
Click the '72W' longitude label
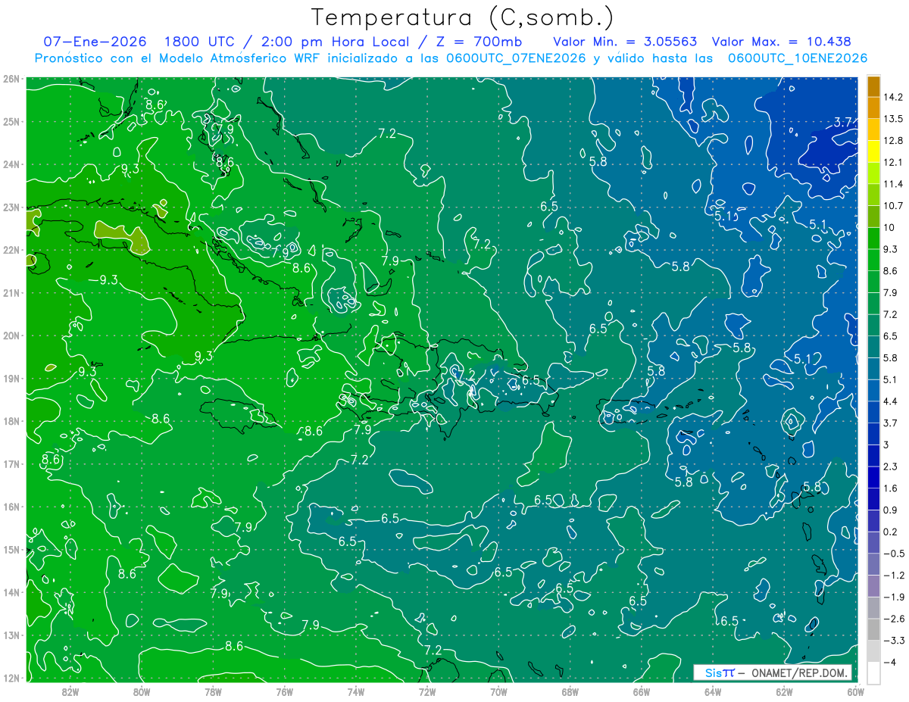point(427,691)
